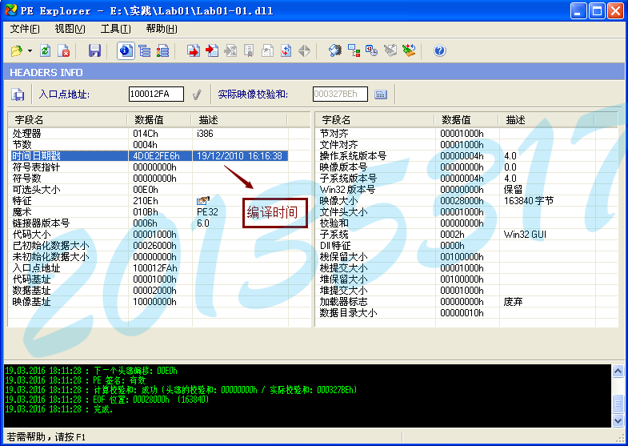This screenshot has height=446, width=628.
Task: Apply entry point with the checkmark icon
Action: pos(197,94)
